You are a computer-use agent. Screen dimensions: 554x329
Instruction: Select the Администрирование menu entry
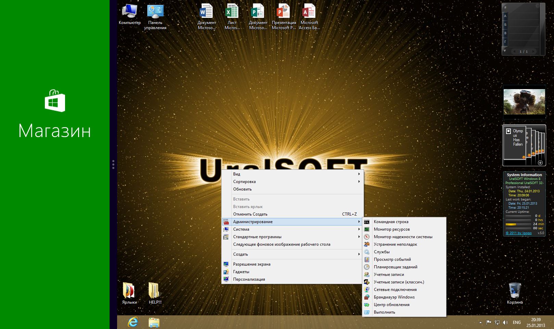293,222
